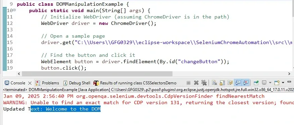Switch to the Problems tab
294x125 pixels.
[47, 83]
